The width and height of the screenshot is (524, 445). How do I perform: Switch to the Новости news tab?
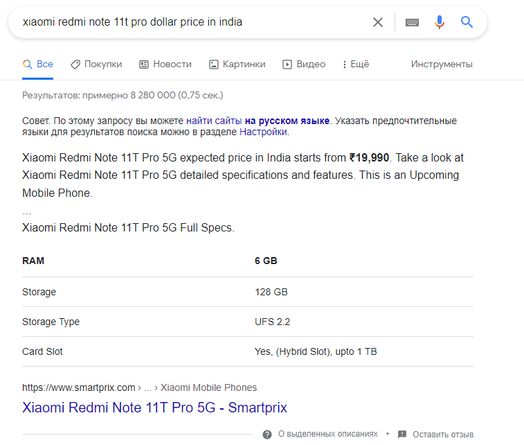click(x=165, y=64)
